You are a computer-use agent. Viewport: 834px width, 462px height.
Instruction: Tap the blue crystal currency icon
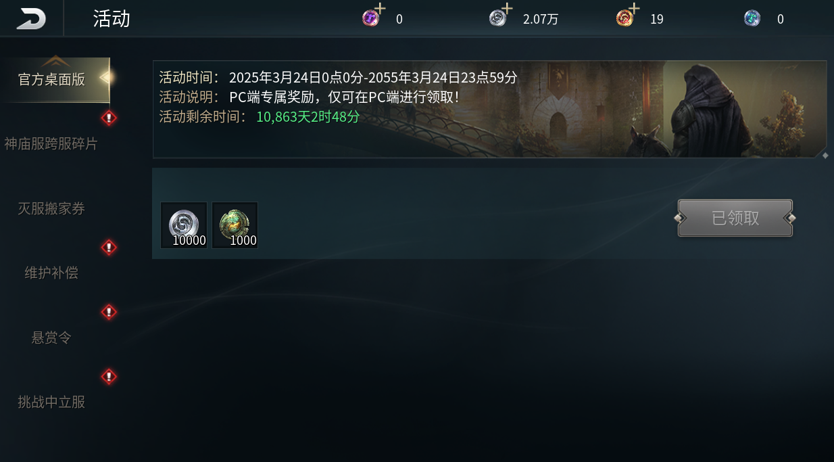pos(752,18)
